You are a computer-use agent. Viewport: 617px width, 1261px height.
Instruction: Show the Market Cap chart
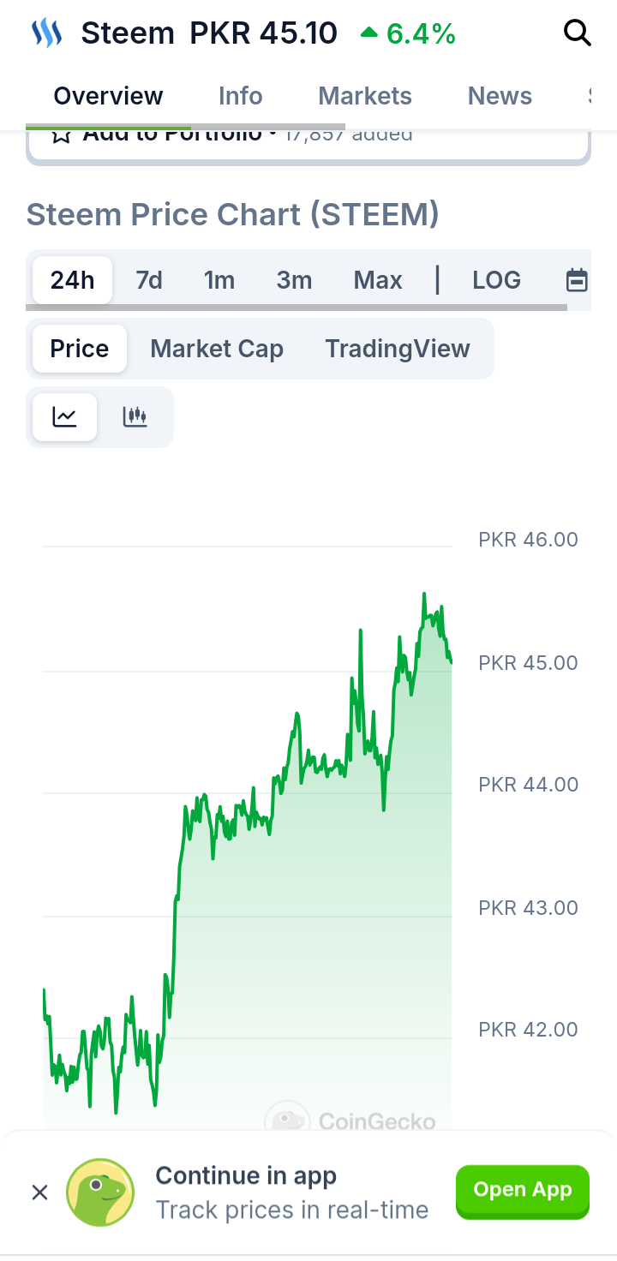pos(217,349)
